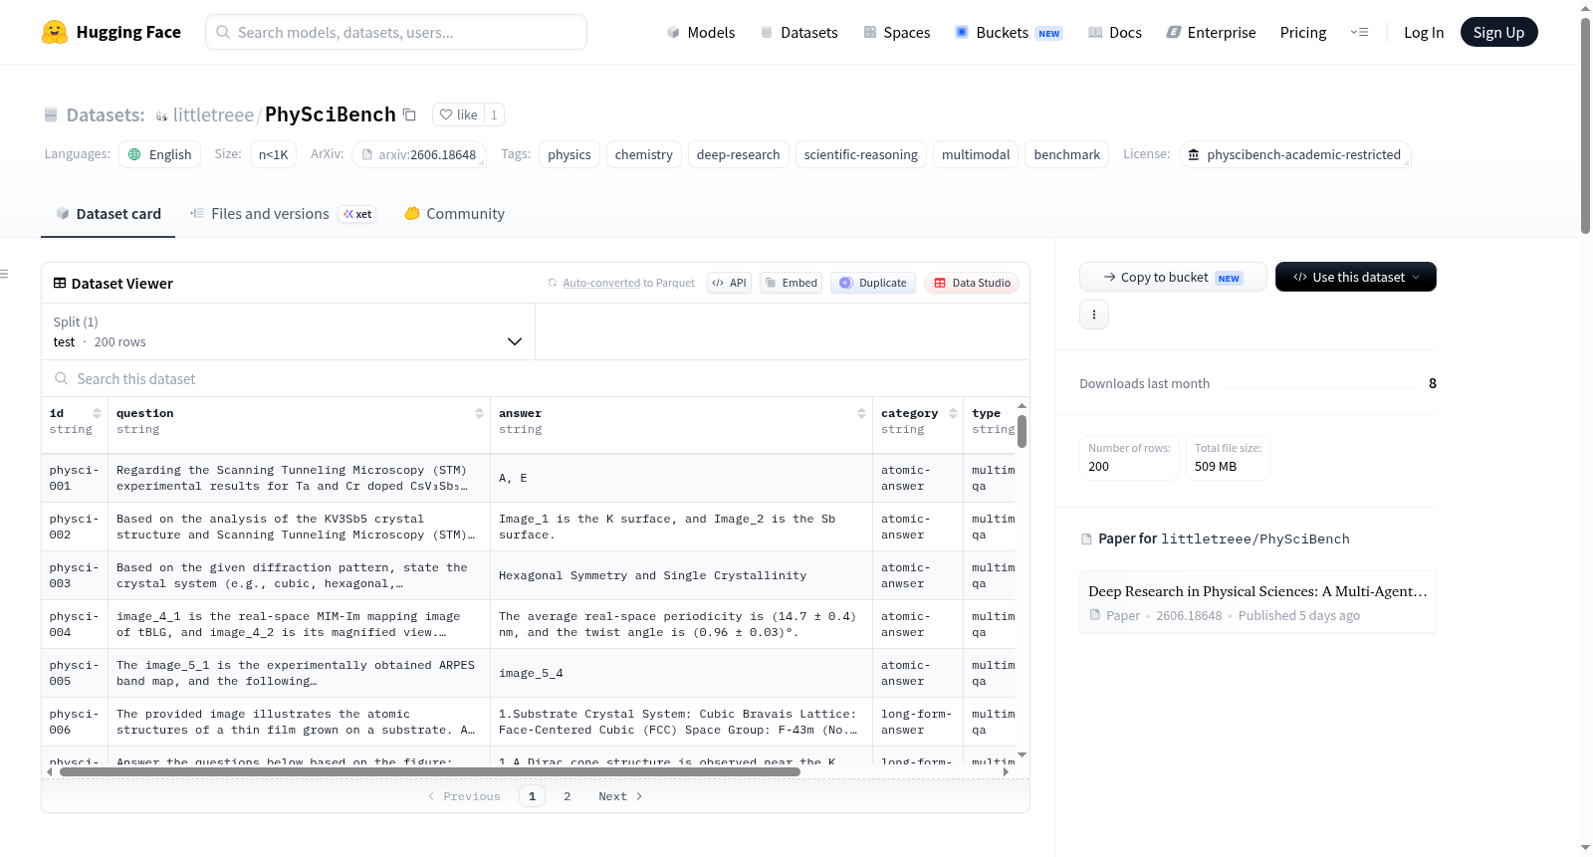Open the Use this dataset dropdown
Viewport: 1593px width, 857px height.
pos(1356,277)
